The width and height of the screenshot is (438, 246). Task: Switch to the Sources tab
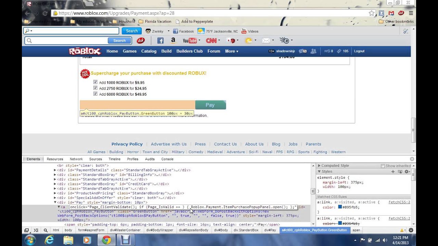click(95, 159)
